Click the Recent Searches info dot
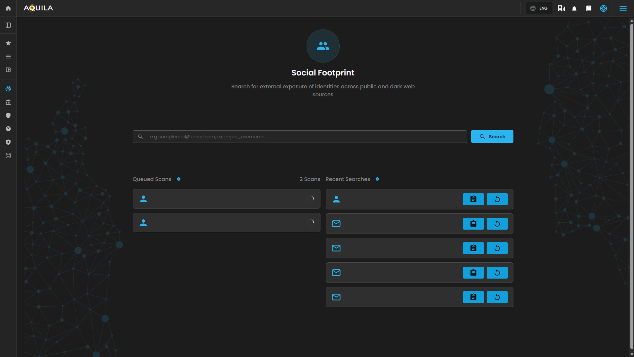Screen dimensions: 634x357 coord(377,179)
